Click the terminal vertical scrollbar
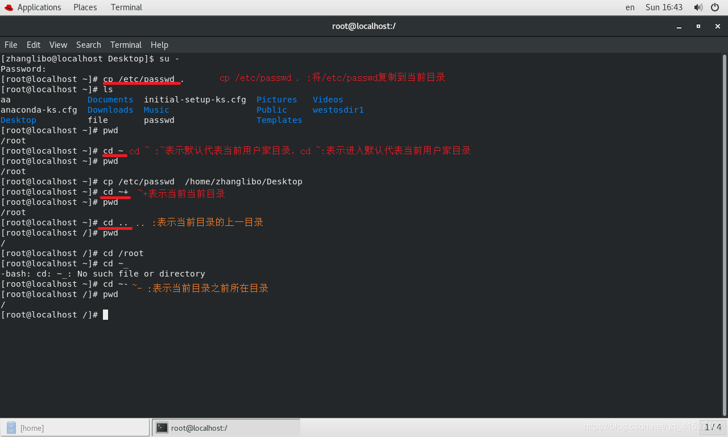728x437 pixels. tap(724, 235)
